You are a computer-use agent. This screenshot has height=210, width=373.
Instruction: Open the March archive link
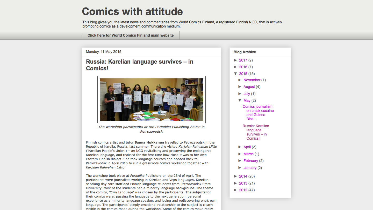(x=248, y=154)
